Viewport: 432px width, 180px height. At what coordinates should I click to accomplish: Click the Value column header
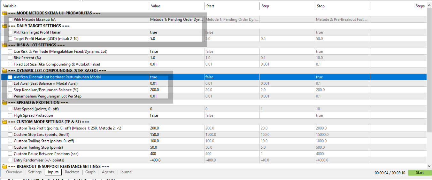(x=177, y=6)
